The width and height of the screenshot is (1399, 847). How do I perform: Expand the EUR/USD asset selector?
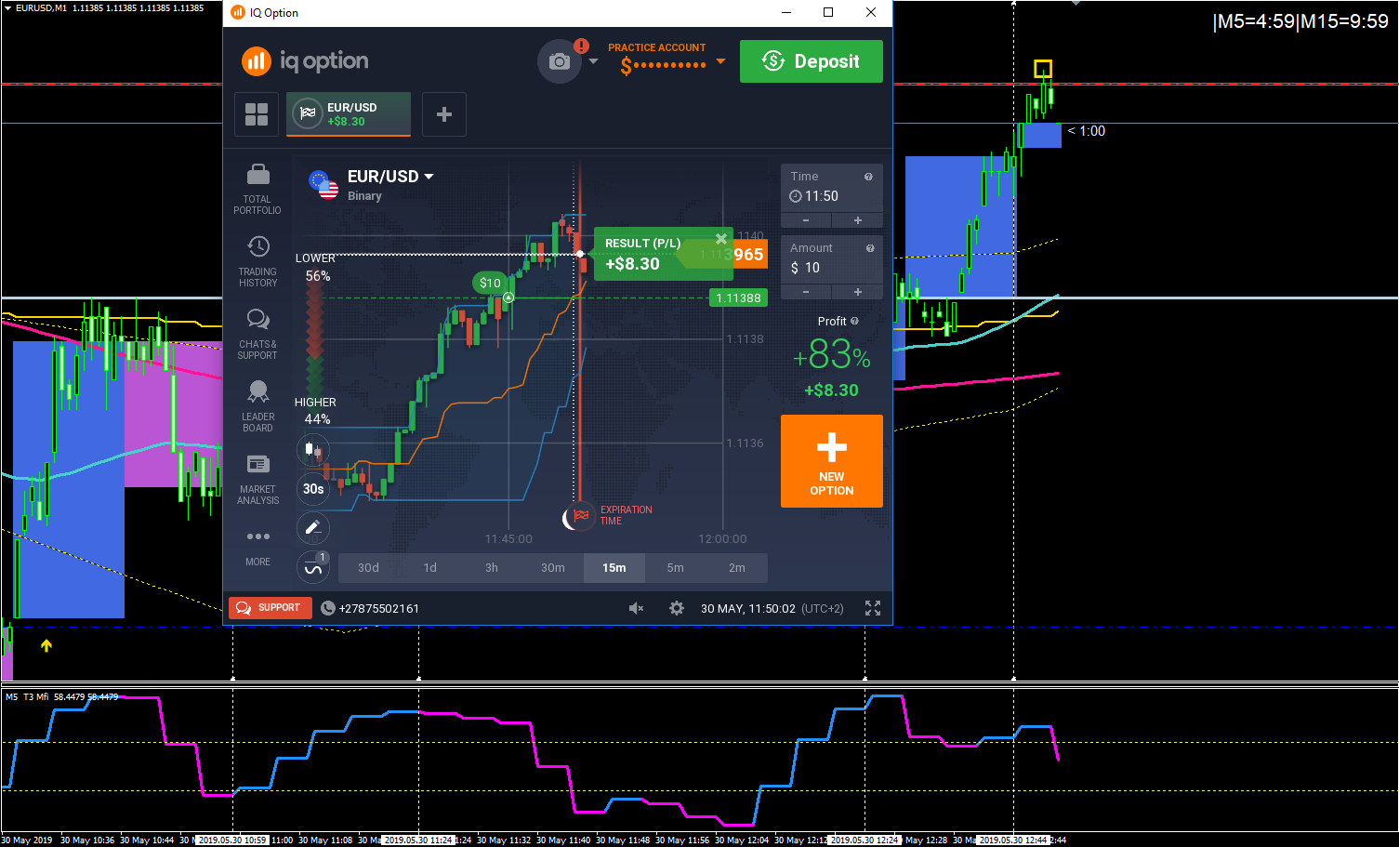click(390, 177)
